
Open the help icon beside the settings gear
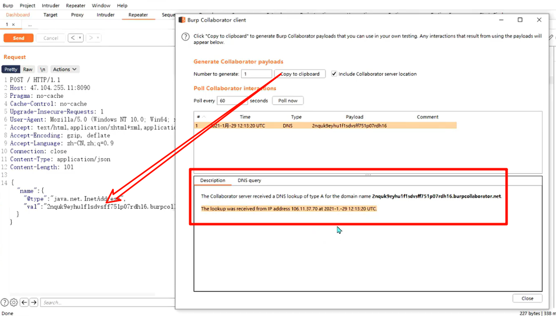(x=4, y=303)
